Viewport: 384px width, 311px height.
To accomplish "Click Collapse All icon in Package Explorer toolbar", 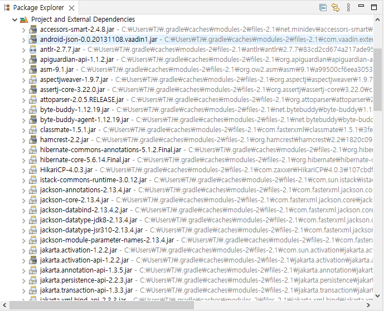I will 323,8.
